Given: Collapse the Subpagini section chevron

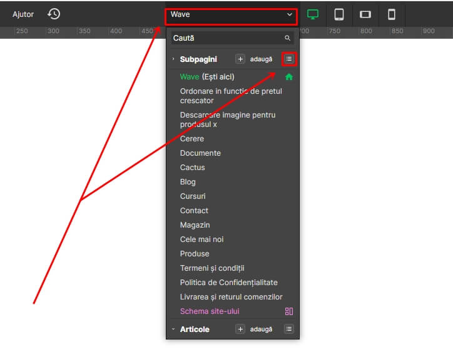Looking at the screenshot, I should pos(173,59).
